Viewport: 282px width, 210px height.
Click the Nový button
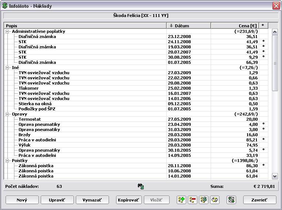(22, 200)
